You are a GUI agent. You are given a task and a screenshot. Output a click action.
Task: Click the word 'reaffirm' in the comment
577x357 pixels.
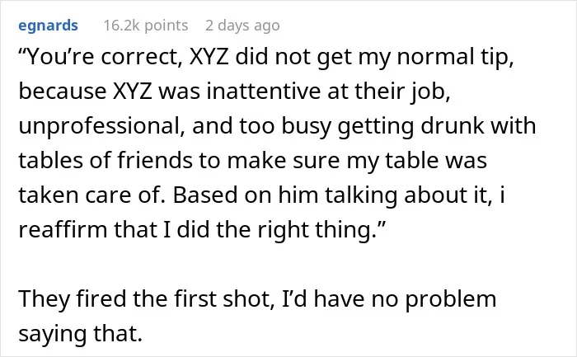pyautogui.click(x=63, y=230)
